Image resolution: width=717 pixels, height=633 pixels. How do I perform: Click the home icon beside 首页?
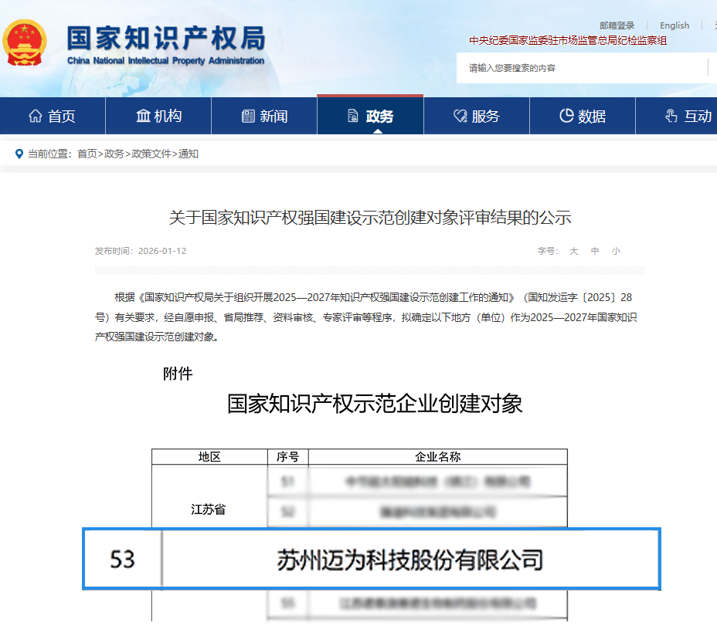pyautogui.click(x=36, y=116)
